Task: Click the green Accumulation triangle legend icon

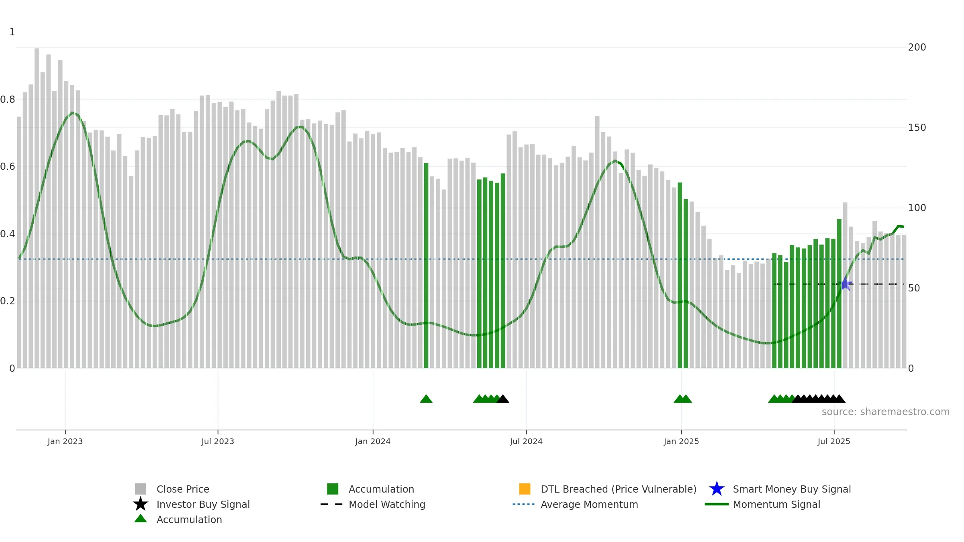Action: click(x=141, y=518)
